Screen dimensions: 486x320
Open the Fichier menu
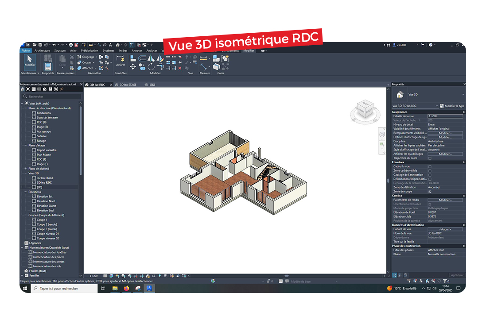pos(26,50)
